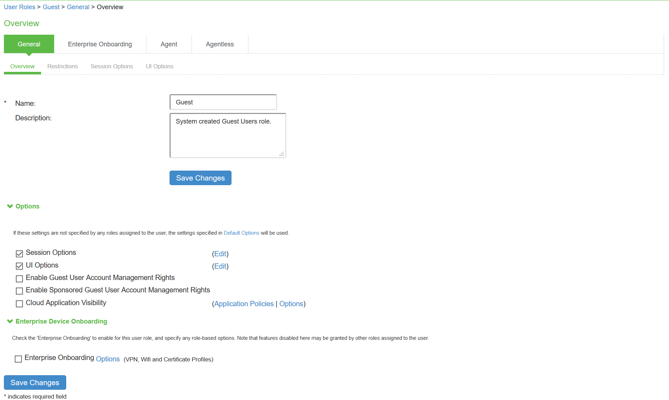Go to the Agentless tab
This screenshot has width=669, height=400.
coord(220,44)
